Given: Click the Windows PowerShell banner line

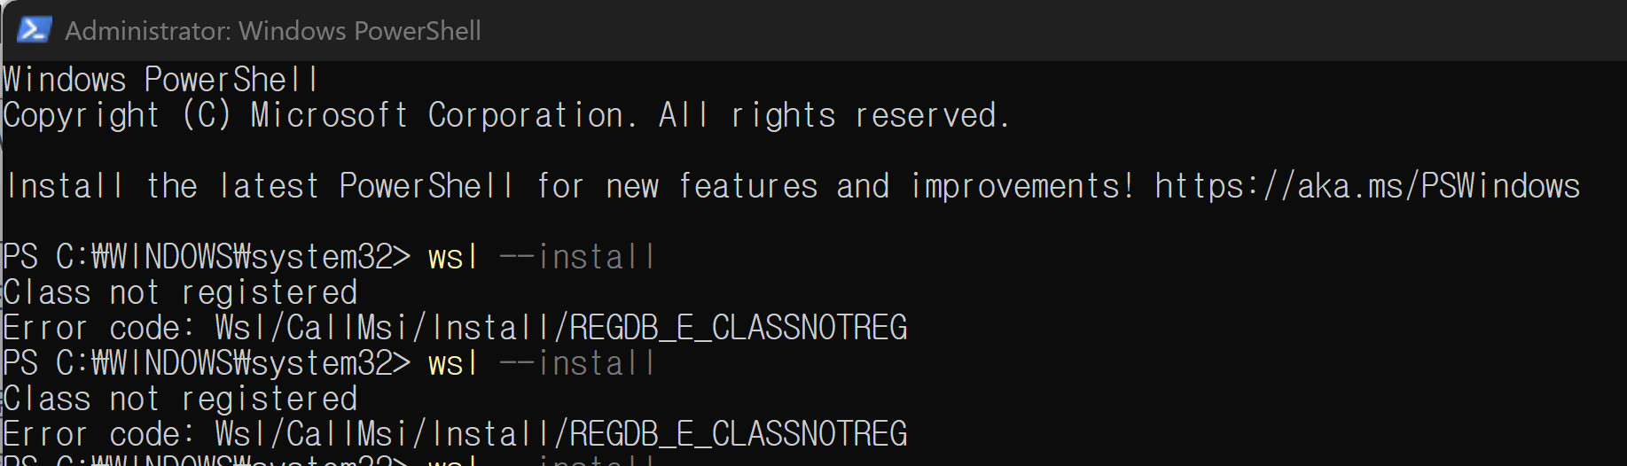Looking at the screenshot, I should click(160, 80).
